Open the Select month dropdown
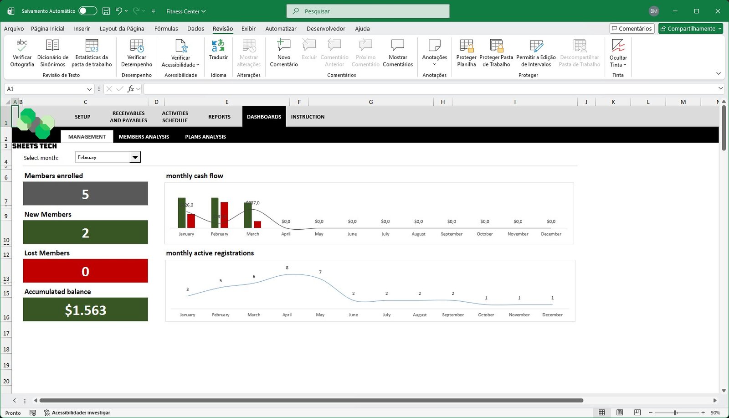 coord(135,157)
